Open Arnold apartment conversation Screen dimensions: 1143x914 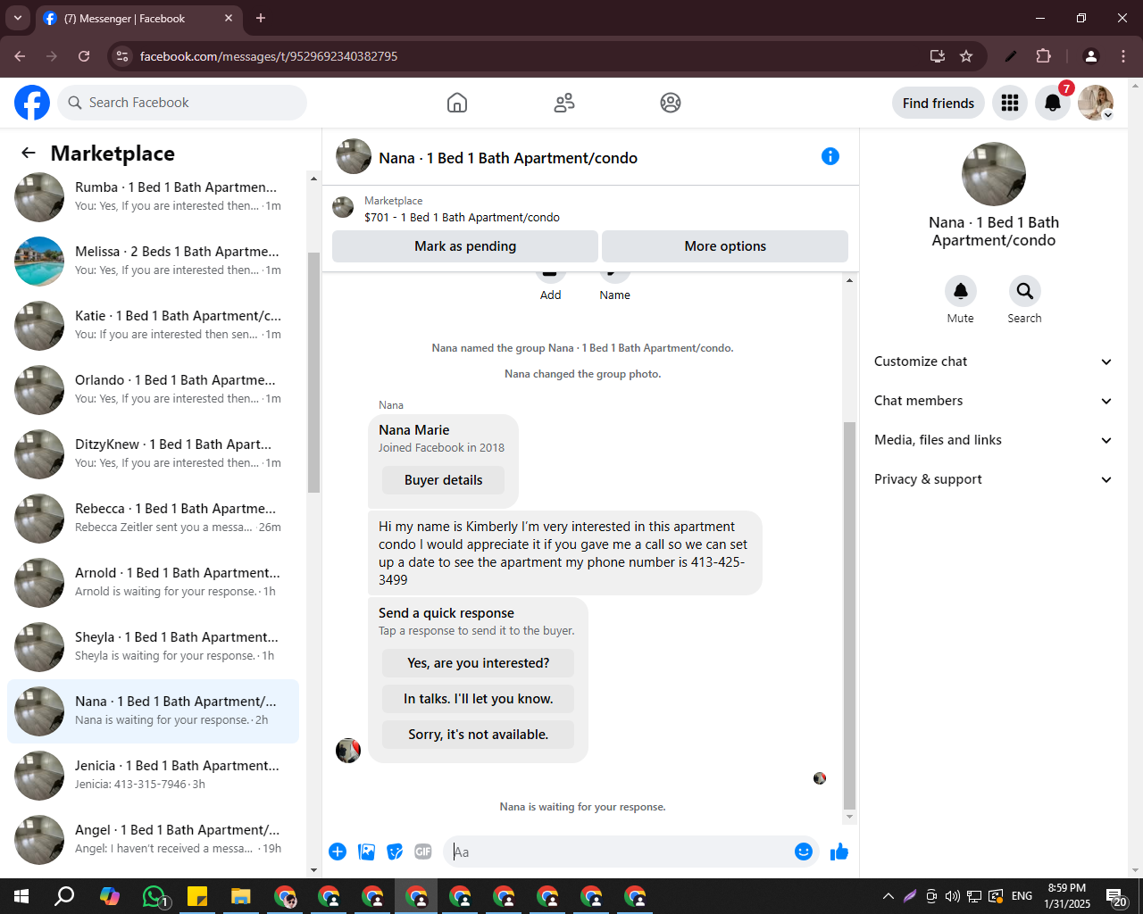pos(154,582)
